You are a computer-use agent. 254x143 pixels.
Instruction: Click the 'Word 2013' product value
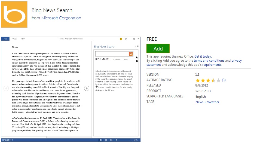203,91
